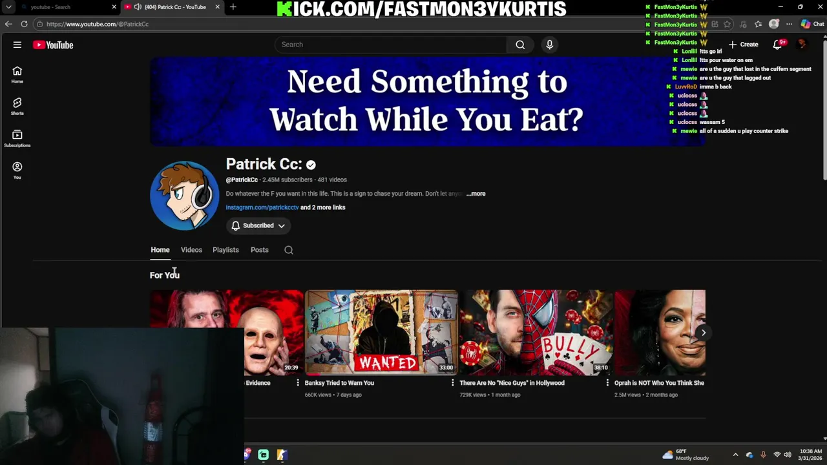The width and height of the screenshot is (827, 465).
Task: Click the @PatrickCc channel handle
Action: 242,180
